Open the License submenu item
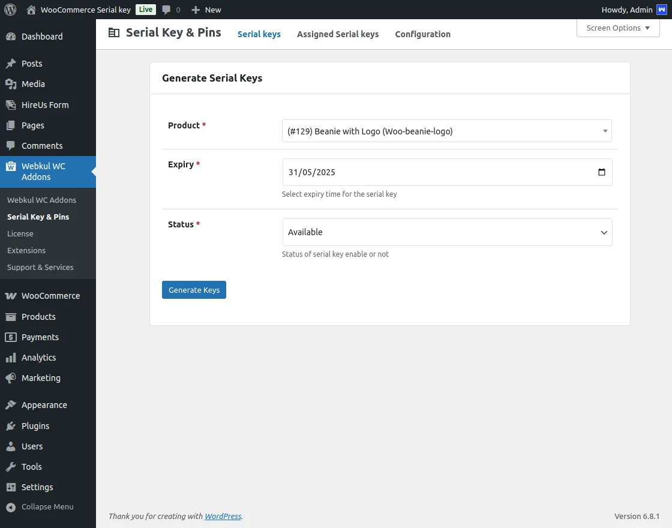Screen dimensions: 672x528 click(x=20, y=234)
